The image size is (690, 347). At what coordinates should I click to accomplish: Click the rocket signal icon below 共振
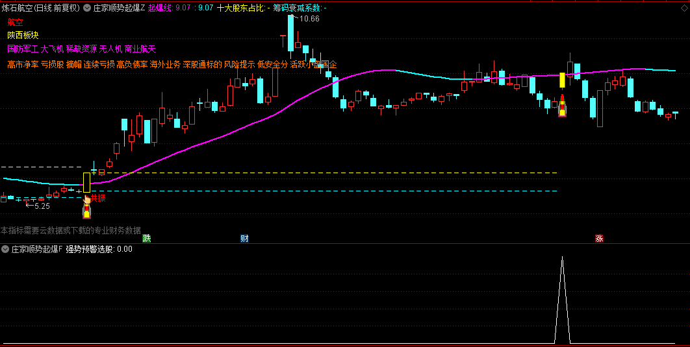tap(86, 211)
